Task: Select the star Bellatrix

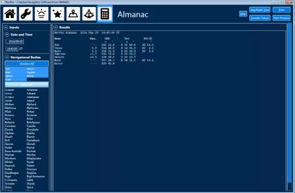Action: 10,122
